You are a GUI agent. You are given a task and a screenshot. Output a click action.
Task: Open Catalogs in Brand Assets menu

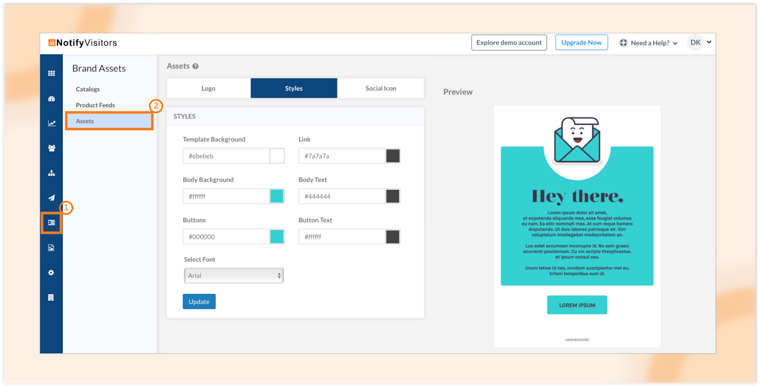(x=88, y=89)
